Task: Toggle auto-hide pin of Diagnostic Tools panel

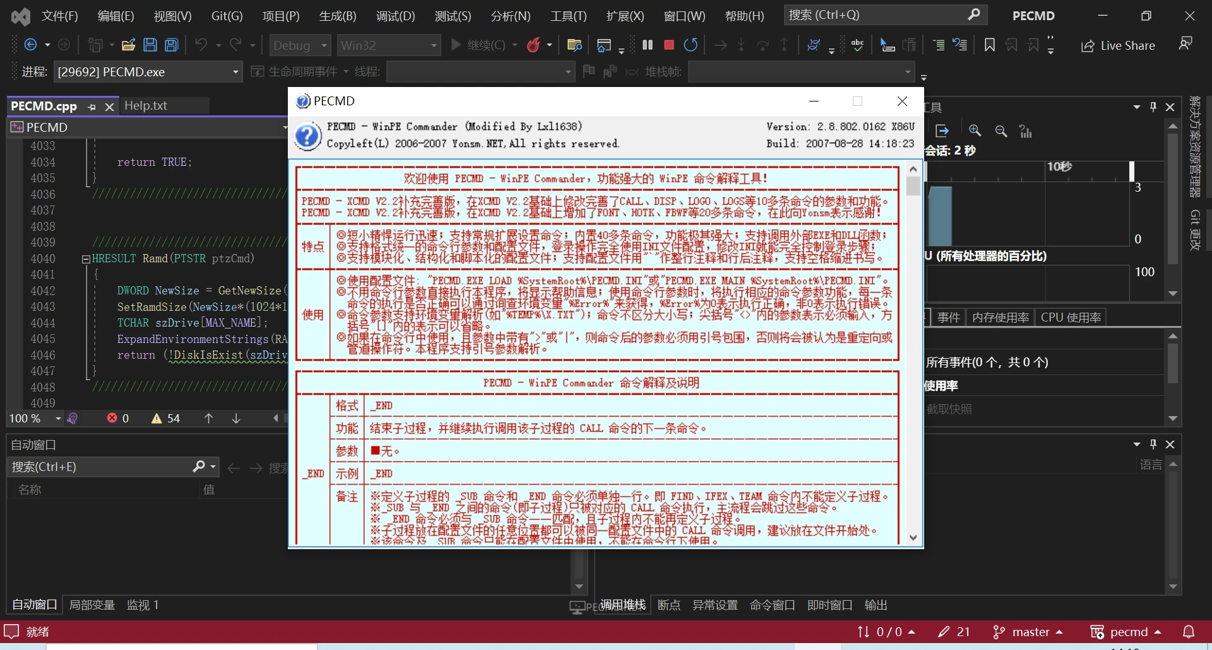Action: point(1153,107)
